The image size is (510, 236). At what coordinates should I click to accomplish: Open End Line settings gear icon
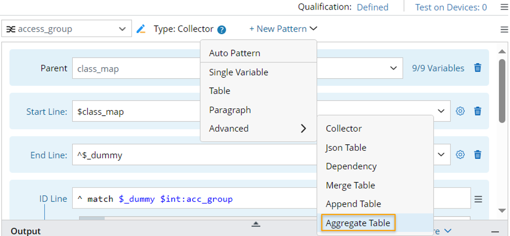(460, 155)
